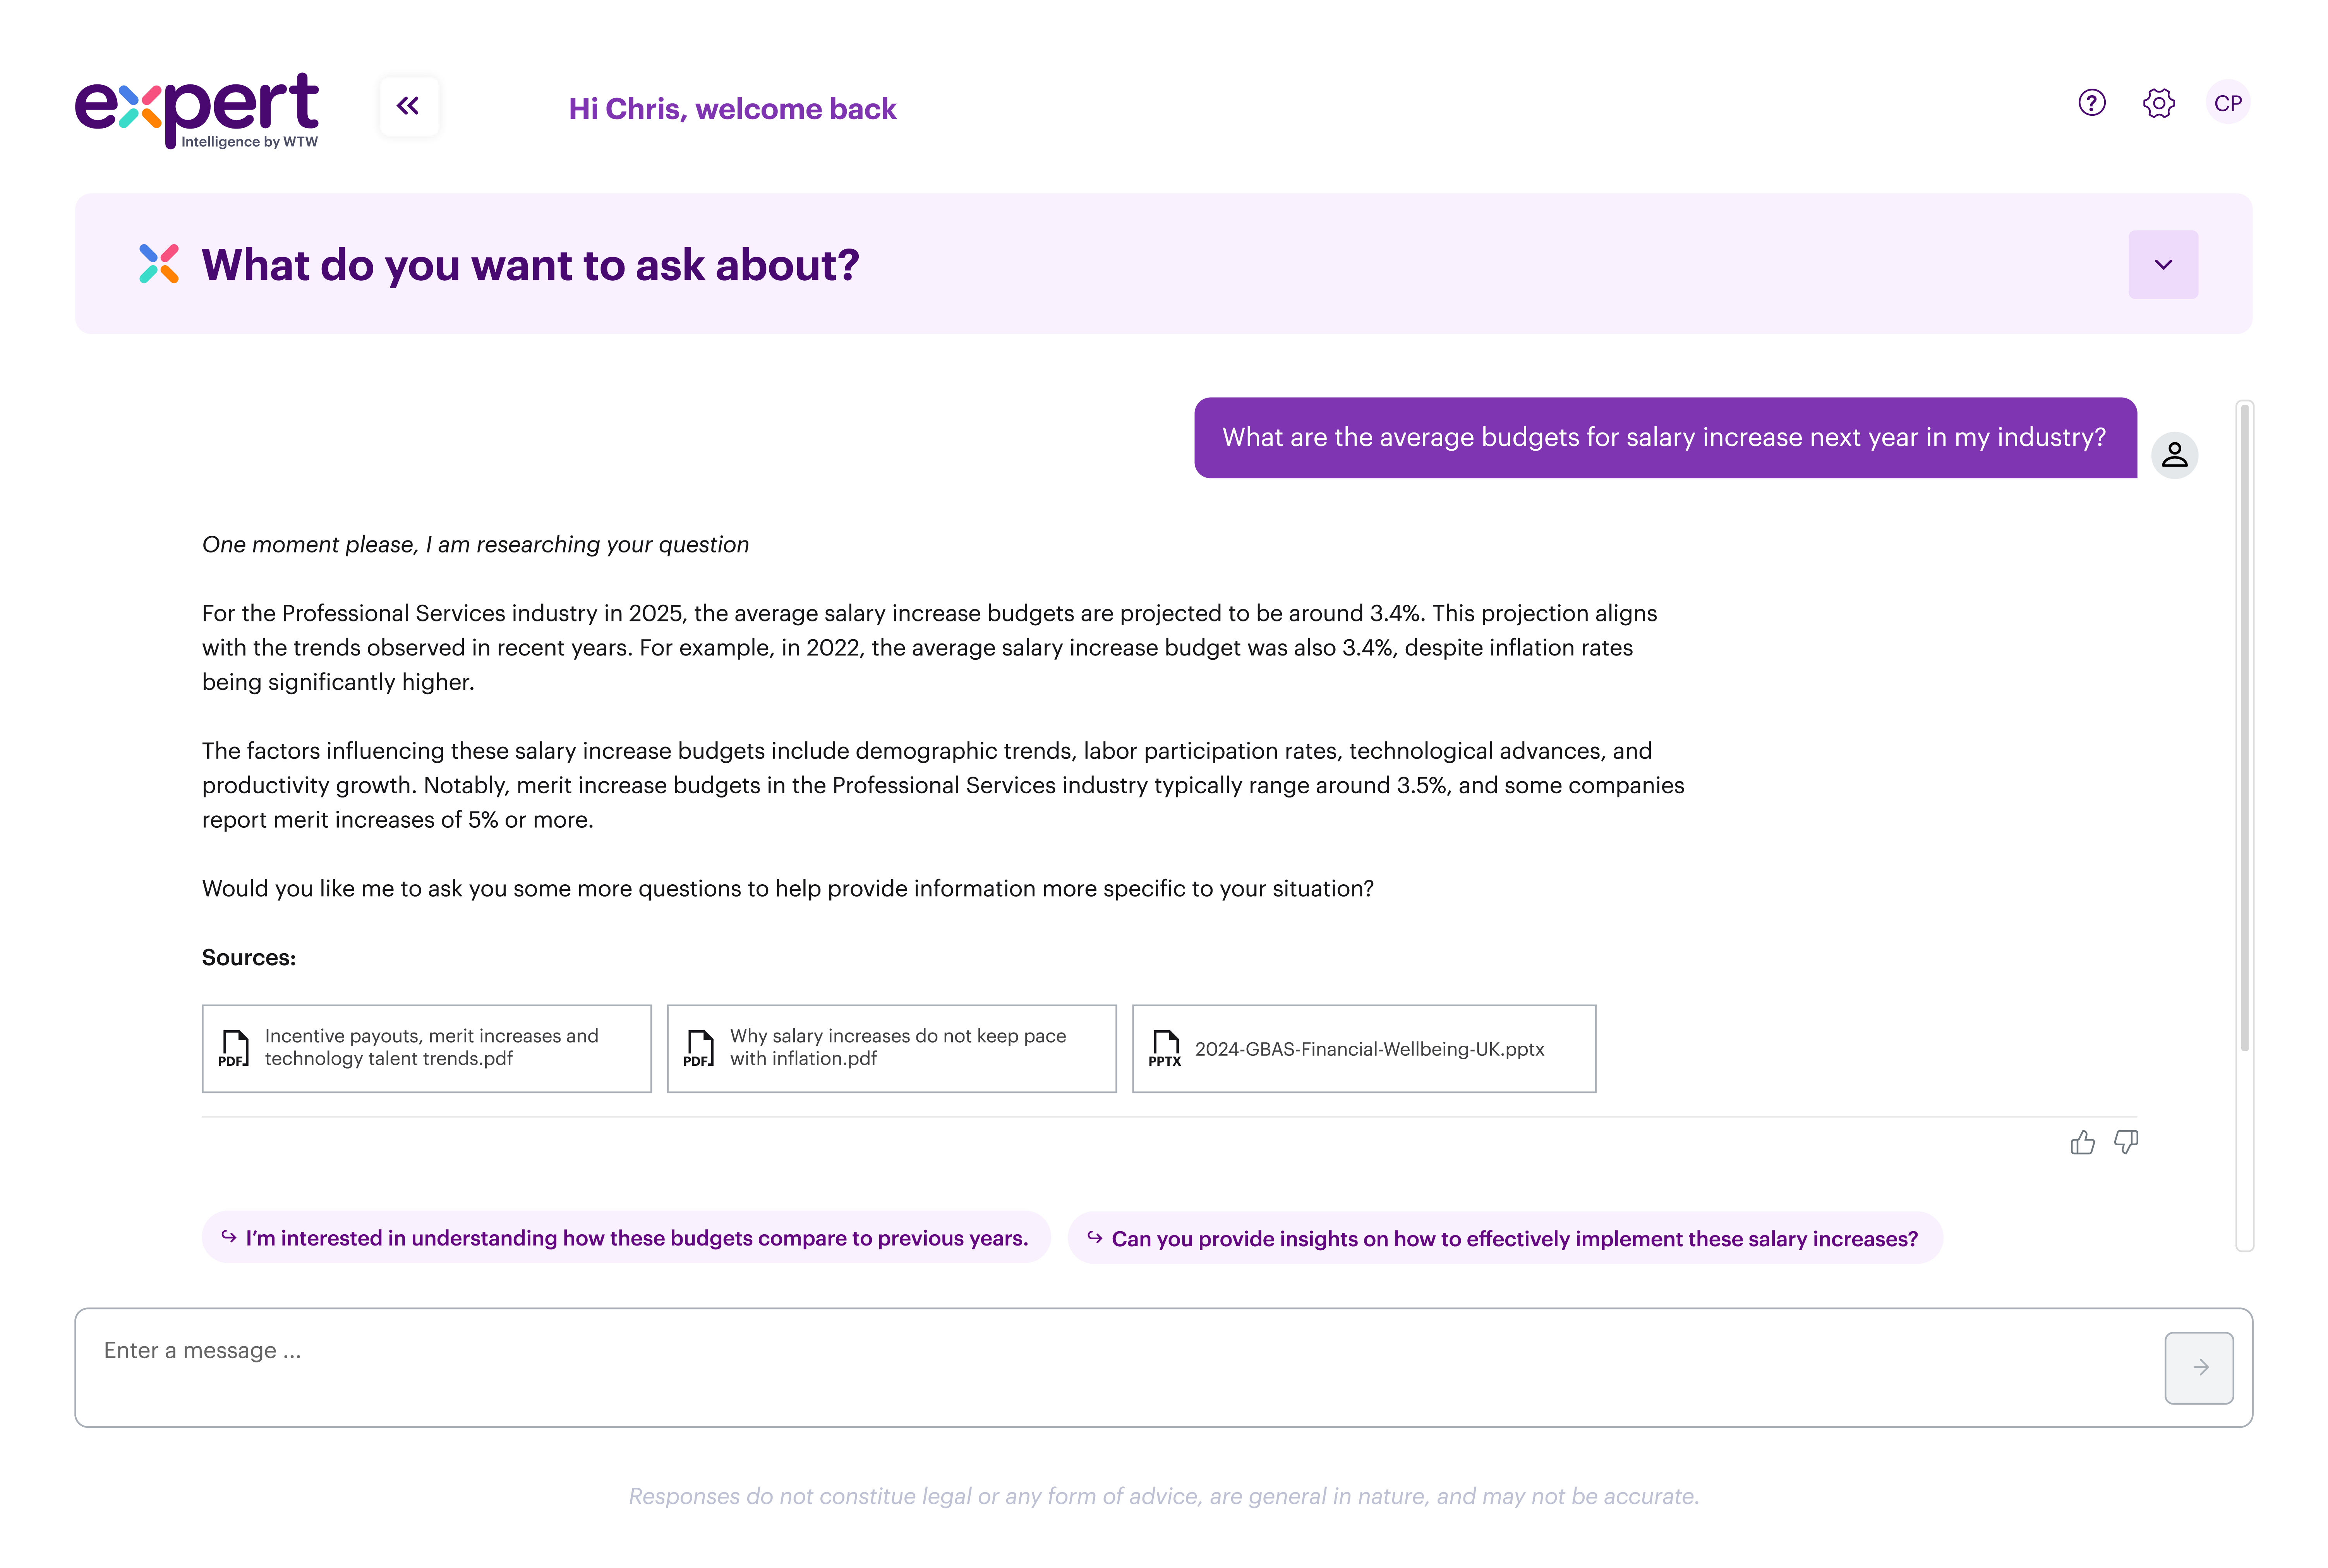Click the send message arrow button

click(2199, 1367)
